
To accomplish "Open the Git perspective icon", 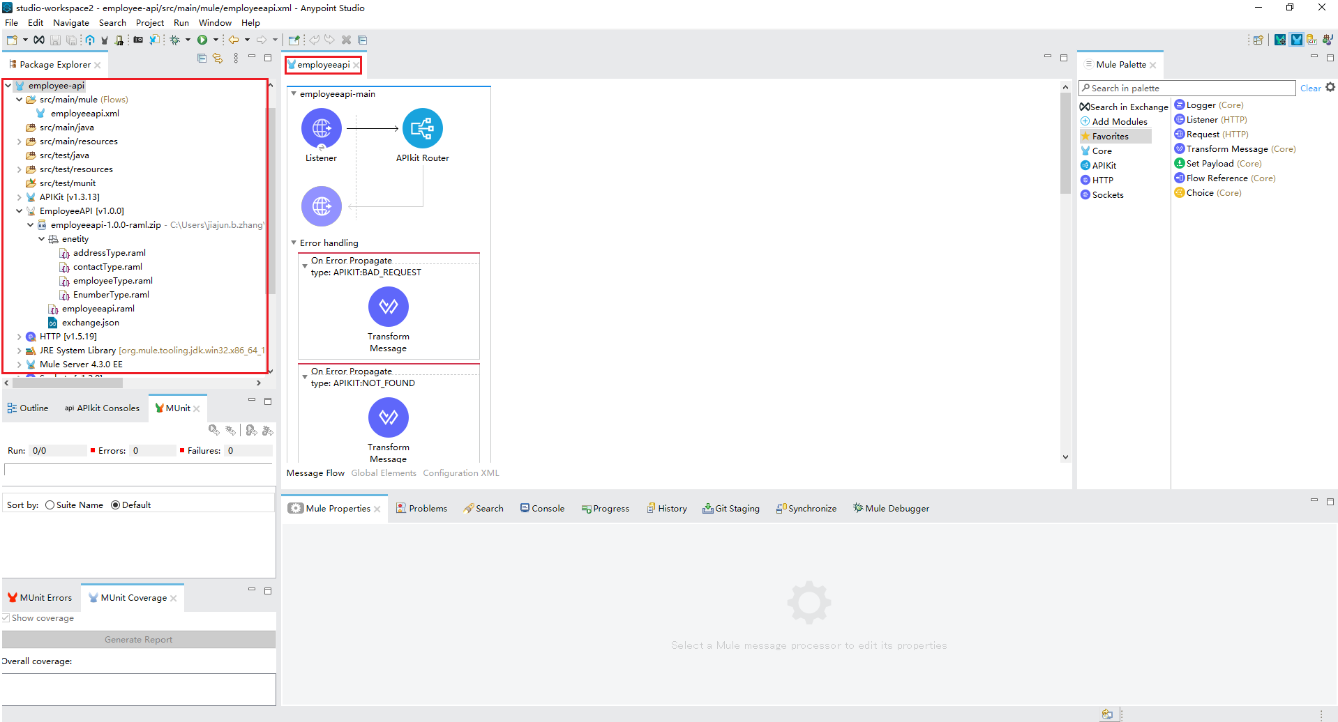I will click(1312, 40).
